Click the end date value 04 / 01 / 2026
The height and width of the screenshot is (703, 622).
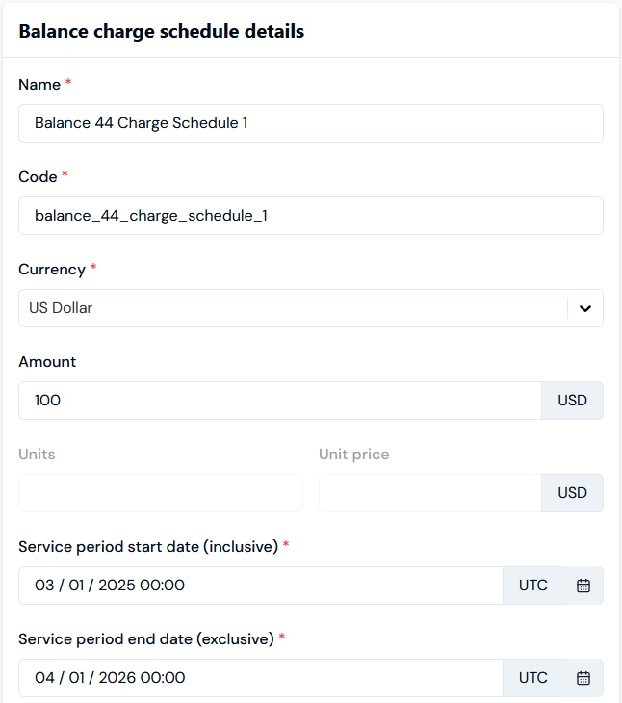(x=110, y=678)
